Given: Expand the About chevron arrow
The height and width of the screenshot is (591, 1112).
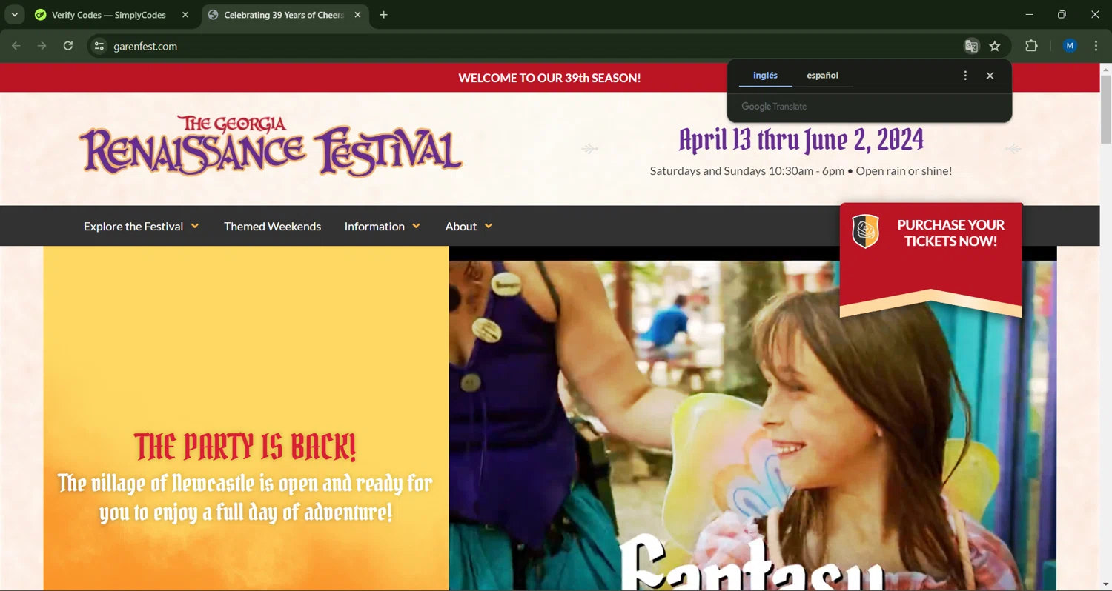Looking at the screenshot, I should coord(488,226).
